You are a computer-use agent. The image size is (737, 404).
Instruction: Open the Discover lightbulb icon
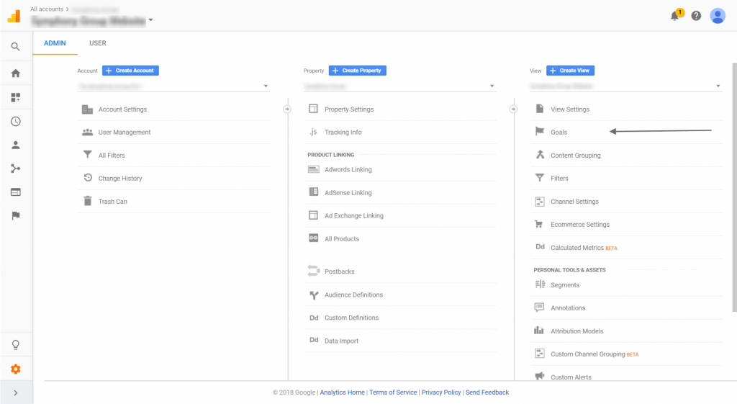pos(15,345)
